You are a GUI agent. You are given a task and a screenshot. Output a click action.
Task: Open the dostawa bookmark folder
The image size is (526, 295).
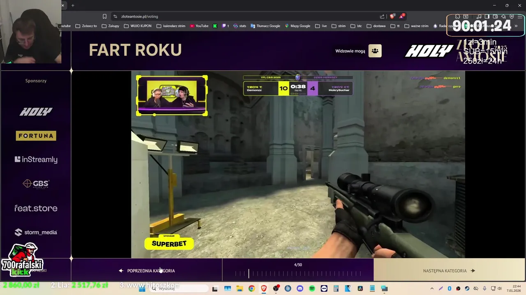[376, 26]
